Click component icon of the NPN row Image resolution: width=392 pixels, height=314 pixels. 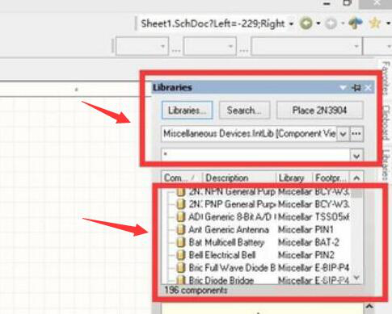tap(181, 192)
